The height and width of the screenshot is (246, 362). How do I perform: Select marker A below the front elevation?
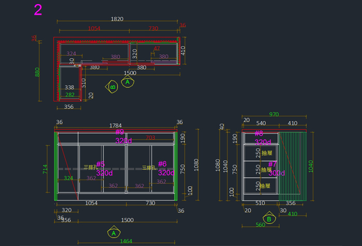(114, 233)
